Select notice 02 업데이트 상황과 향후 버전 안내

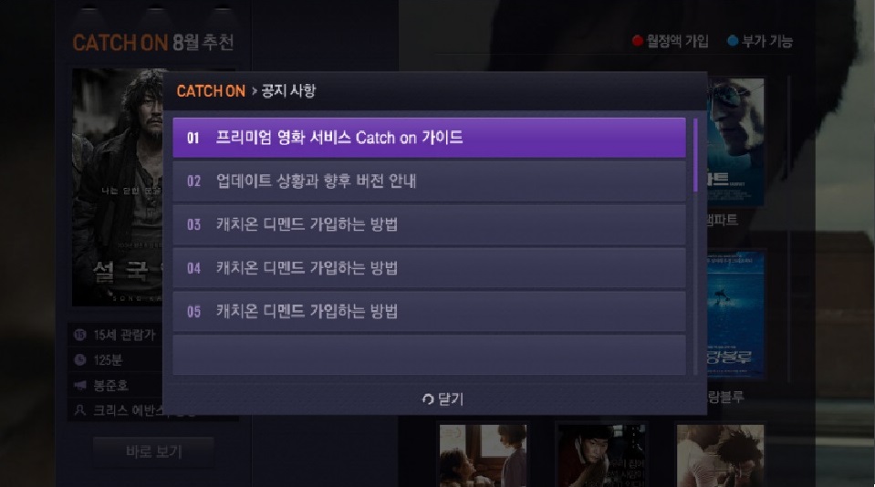(429, 181)
